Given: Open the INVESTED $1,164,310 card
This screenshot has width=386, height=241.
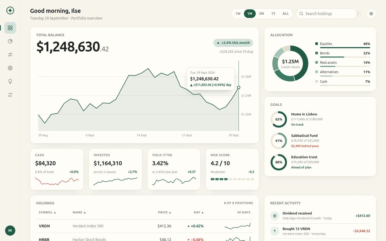Looking at the screenshot, I should click(x=115, y=169).
